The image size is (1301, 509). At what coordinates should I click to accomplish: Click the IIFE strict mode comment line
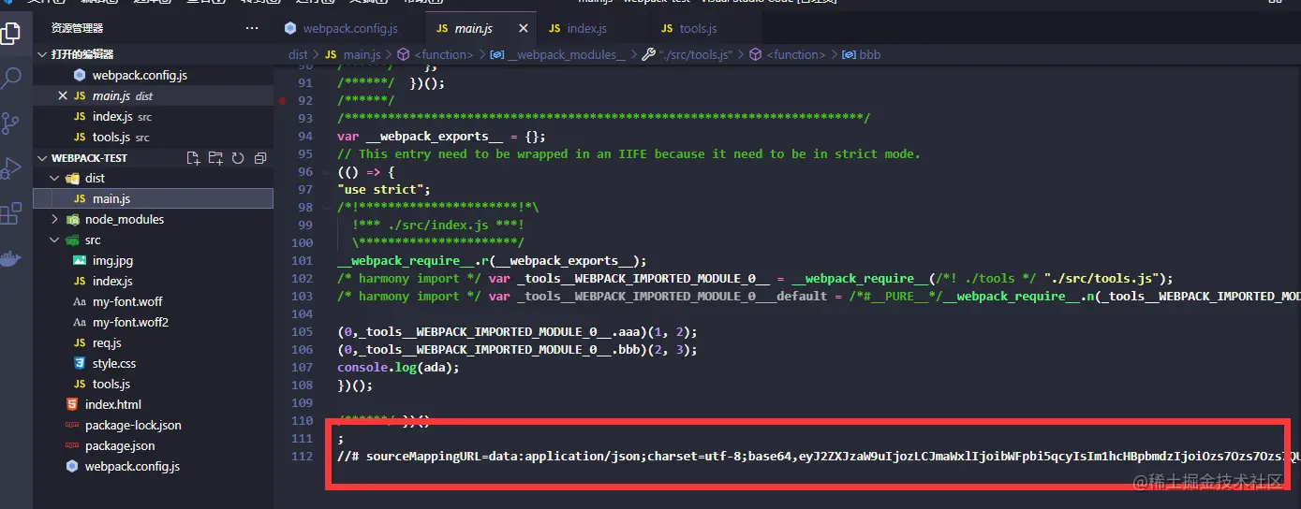tap(628, 154)
